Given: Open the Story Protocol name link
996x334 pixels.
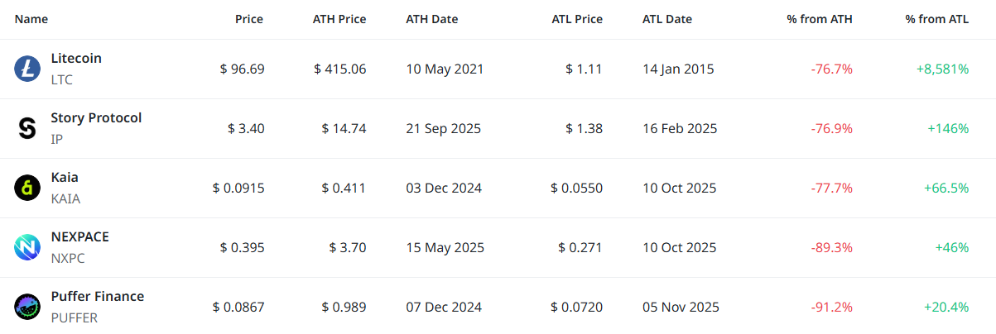Looking at the screenshot, I should [96, 118].
